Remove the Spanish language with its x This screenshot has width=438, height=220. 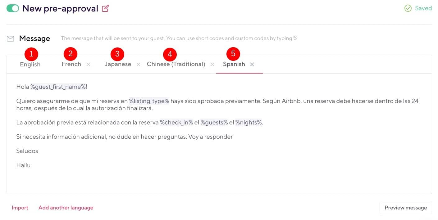pyautogui.click(x=252, y=65)
